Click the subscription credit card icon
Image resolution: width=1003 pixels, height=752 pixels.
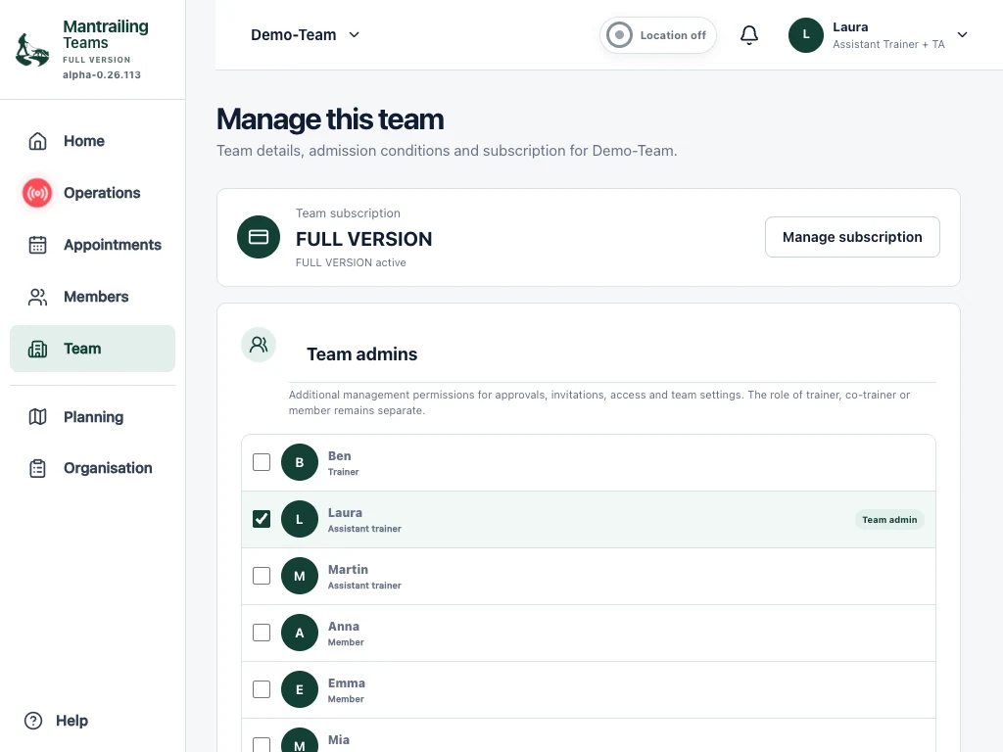tap(259, 237)
